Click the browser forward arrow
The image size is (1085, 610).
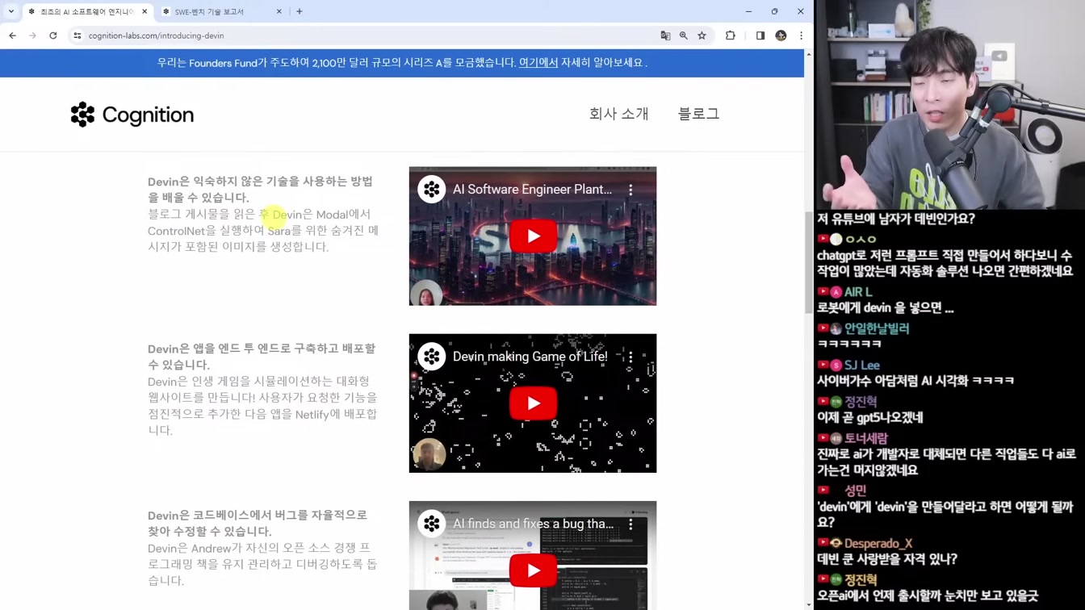coord(32,36)
